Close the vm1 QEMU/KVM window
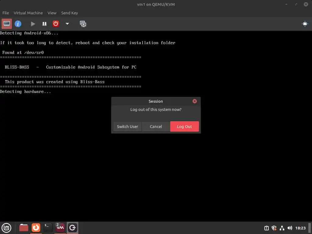The height and width of the screenshot is (234, 312). tap(306, 4)
